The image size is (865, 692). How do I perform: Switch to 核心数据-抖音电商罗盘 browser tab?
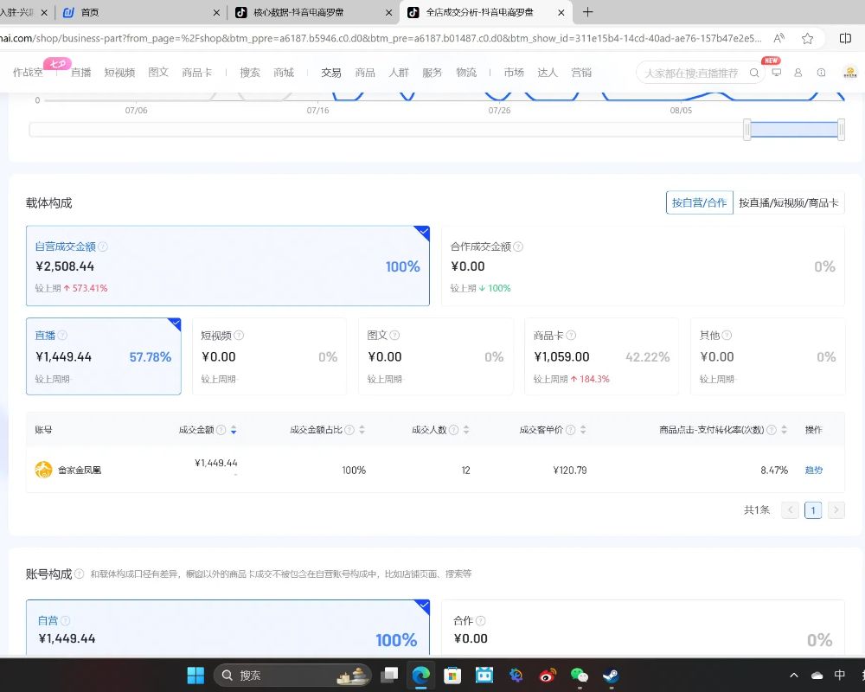pyautogui.click(x=303, y=12)
